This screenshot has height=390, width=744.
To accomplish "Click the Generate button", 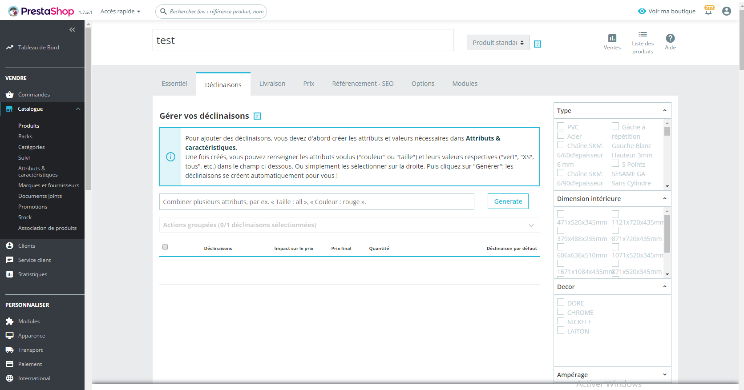I will [x=508, y=201].
